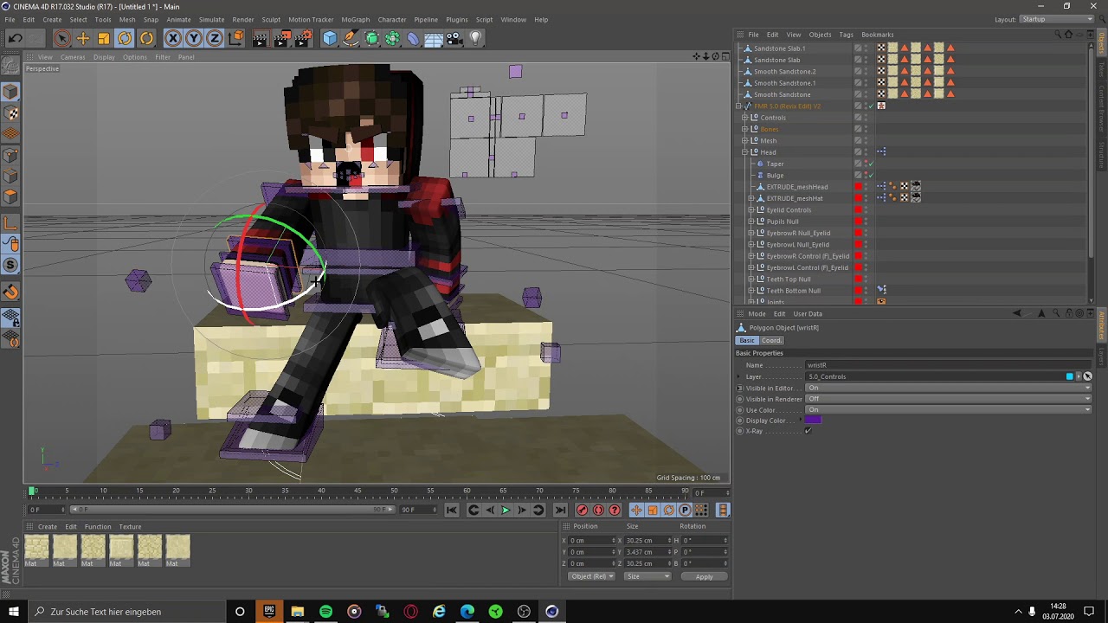
Task: Activate the Move tool in top toolbar
Action: 83,38
